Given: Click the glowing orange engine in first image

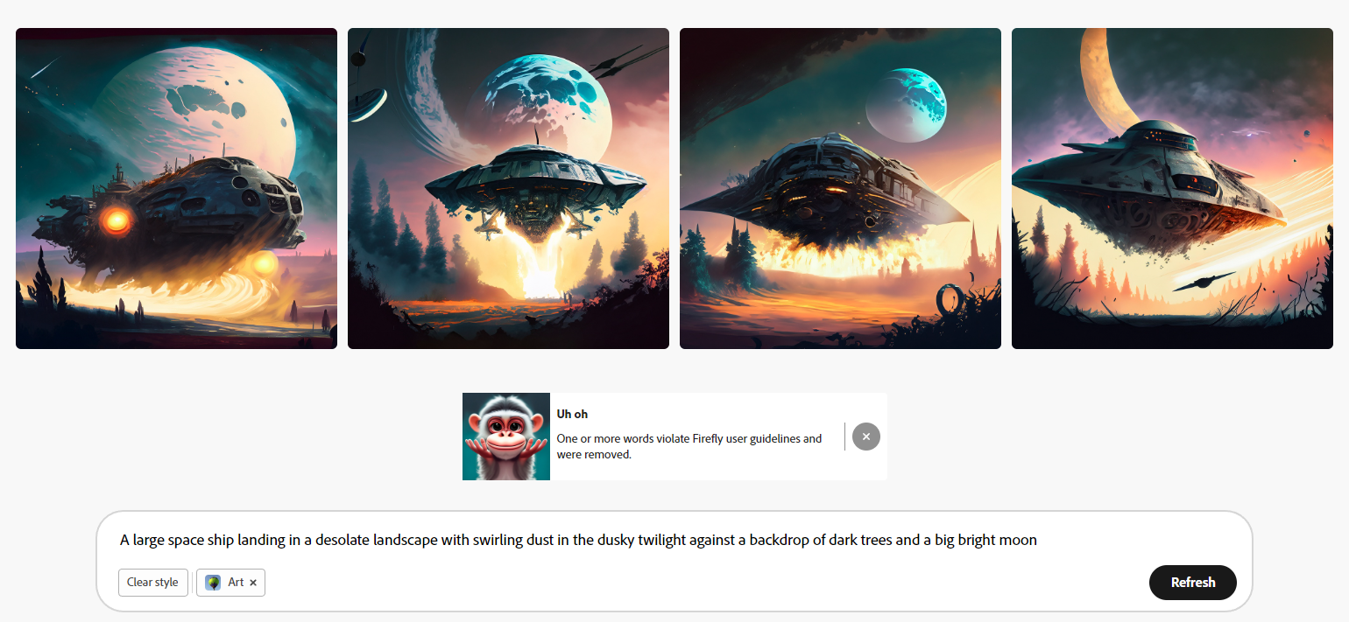Looking at the screenshot, I should tap(116, 220).
